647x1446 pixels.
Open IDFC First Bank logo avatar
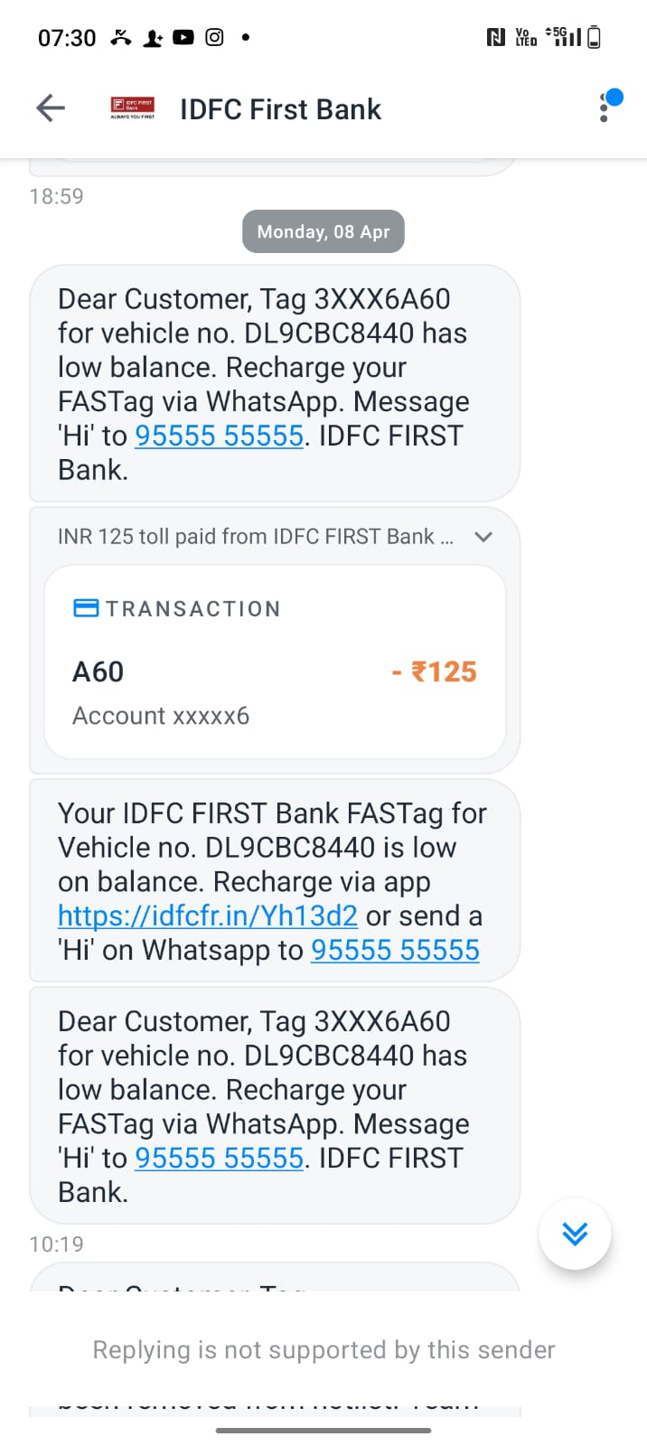133,108
